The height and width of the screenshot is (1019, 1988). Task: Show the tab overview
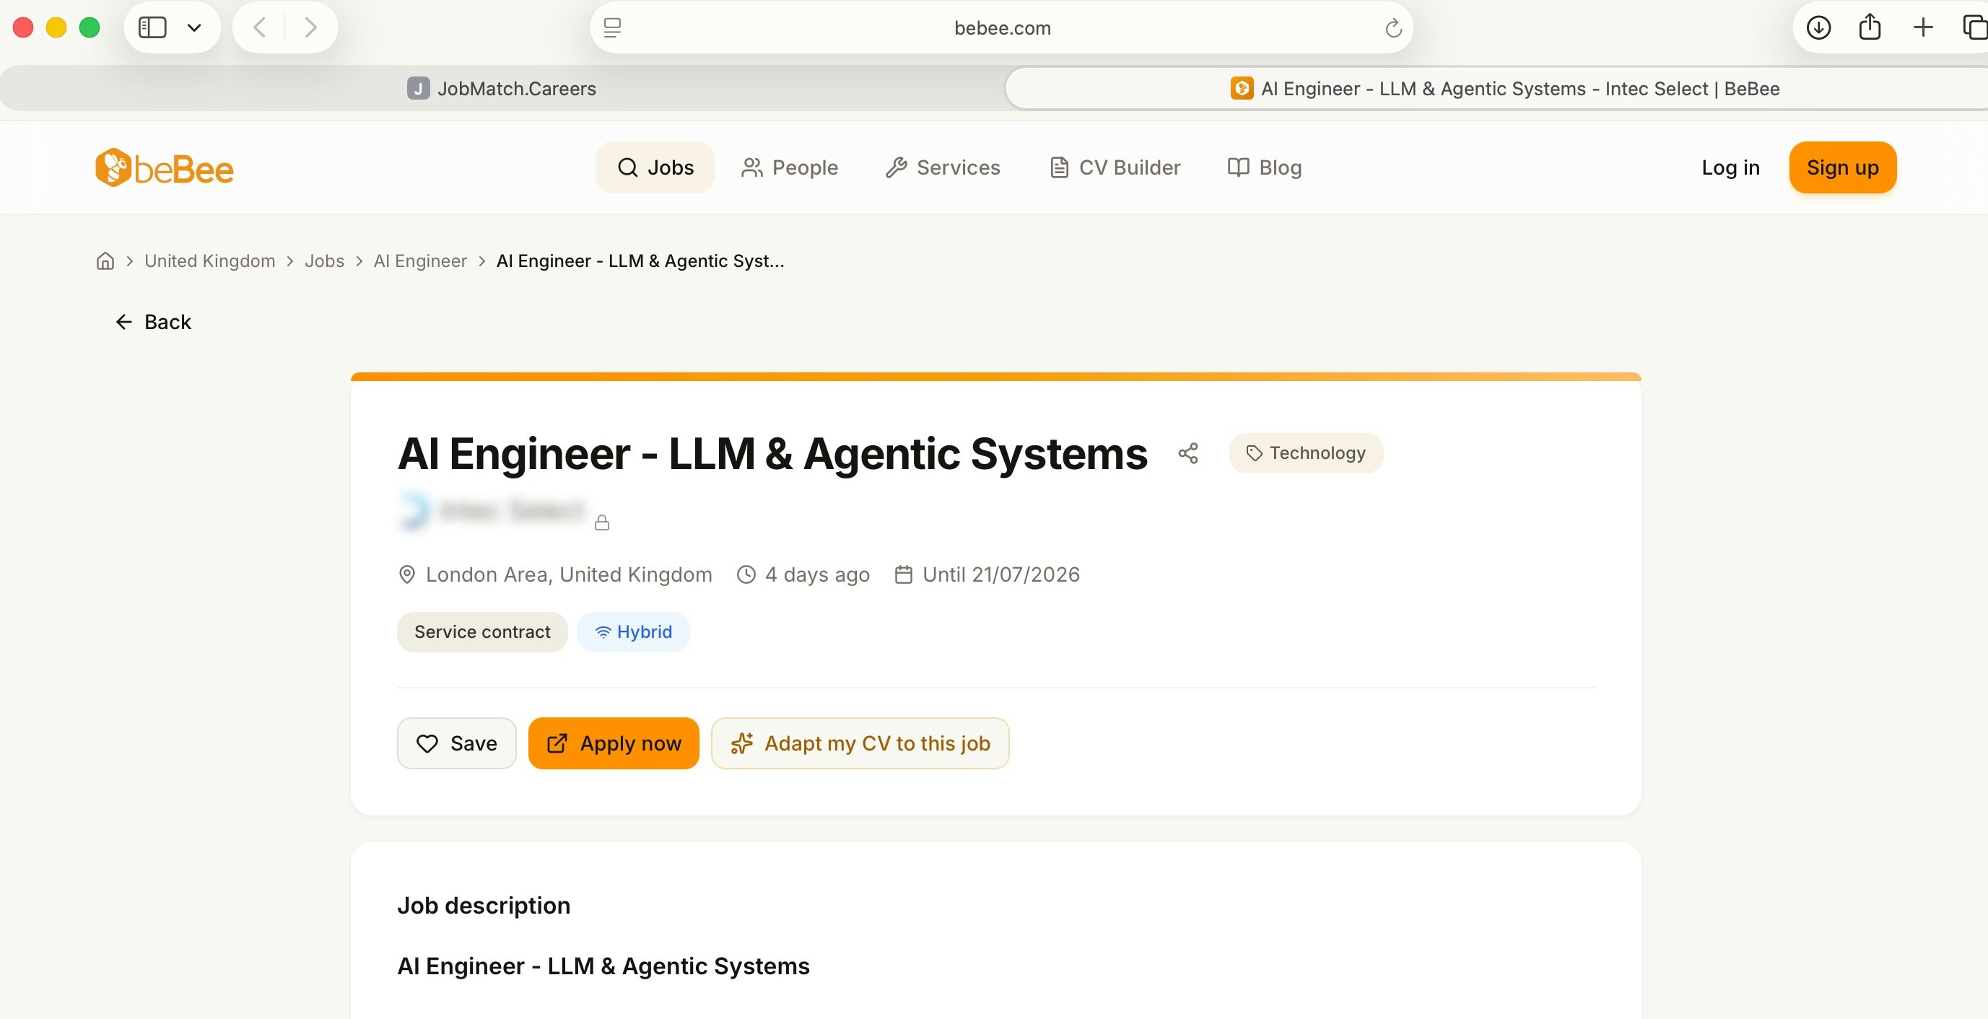(x=1974, y=27)
